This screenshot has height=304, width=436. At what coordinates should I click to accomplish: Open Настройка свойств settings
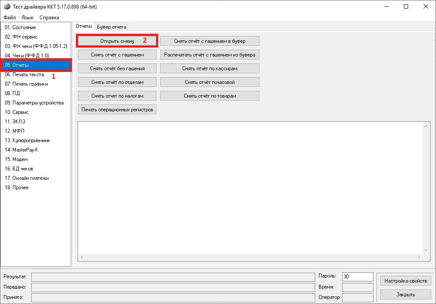pos(406,281)
